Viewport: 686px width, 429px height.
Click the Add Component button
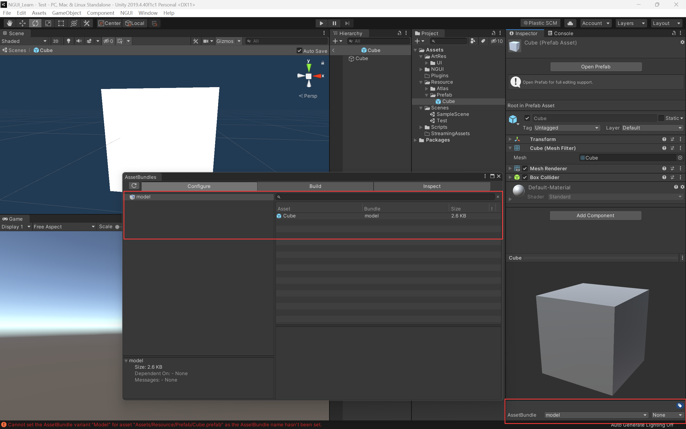(x=595, y=215)
